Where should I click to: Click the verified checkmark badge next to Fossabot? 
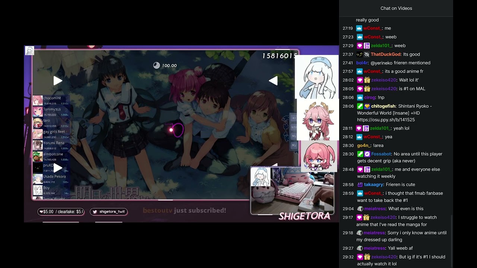pyautogui.click(x=367, y=154)
